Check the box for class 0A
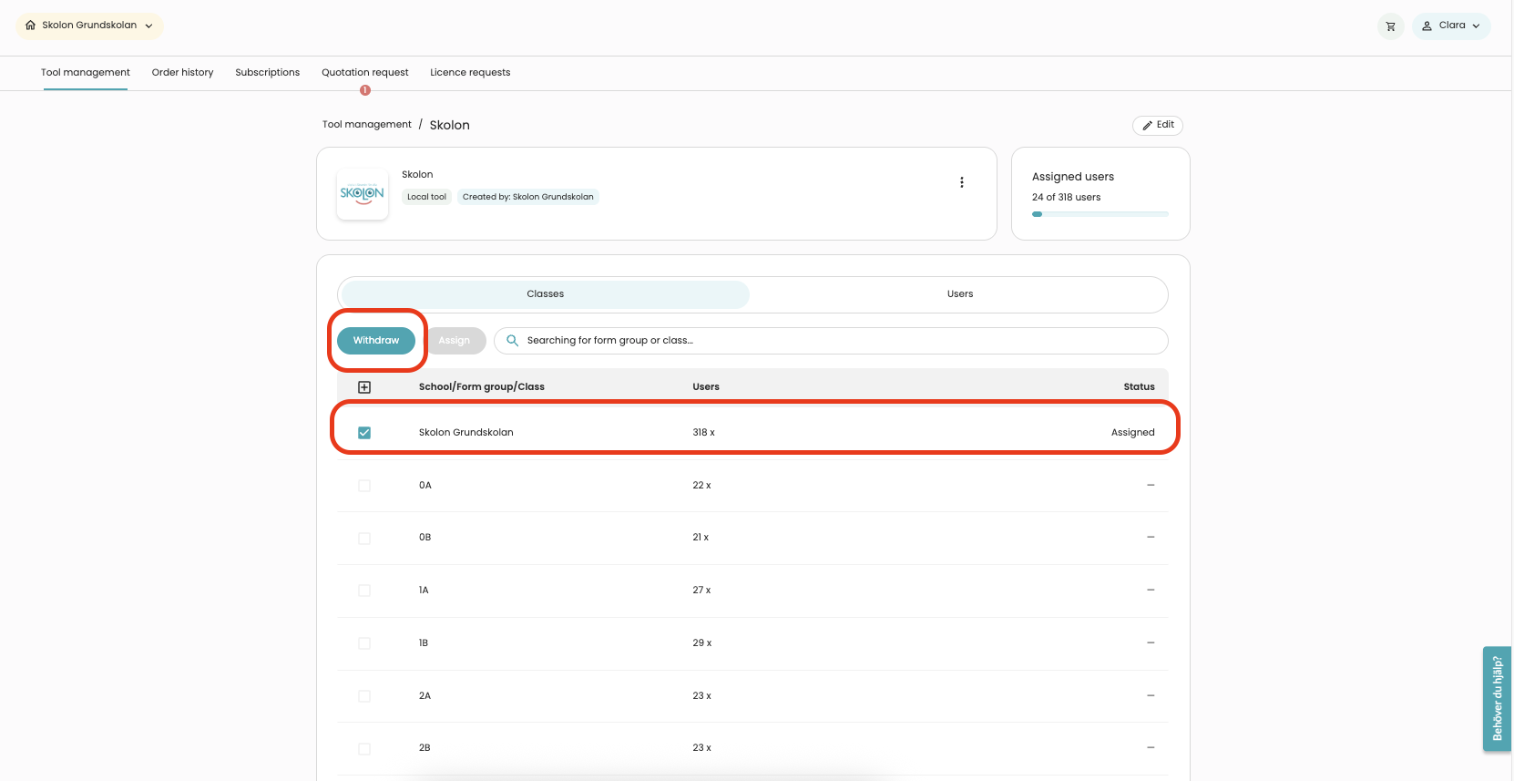 pos(364,486)
